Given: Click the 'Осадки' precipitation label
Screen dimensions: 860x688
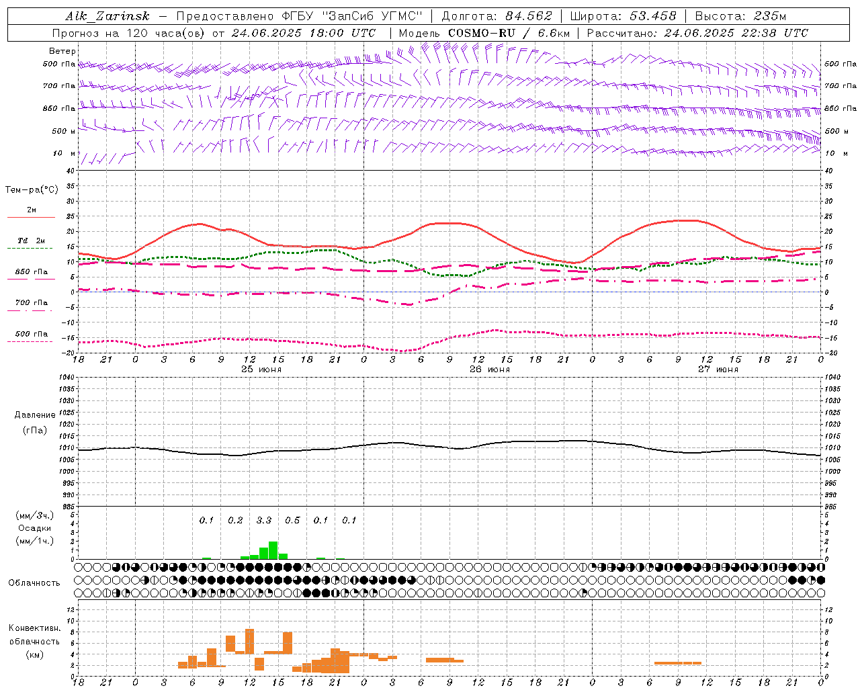Looking at the screenshot, I should [35, 528].
